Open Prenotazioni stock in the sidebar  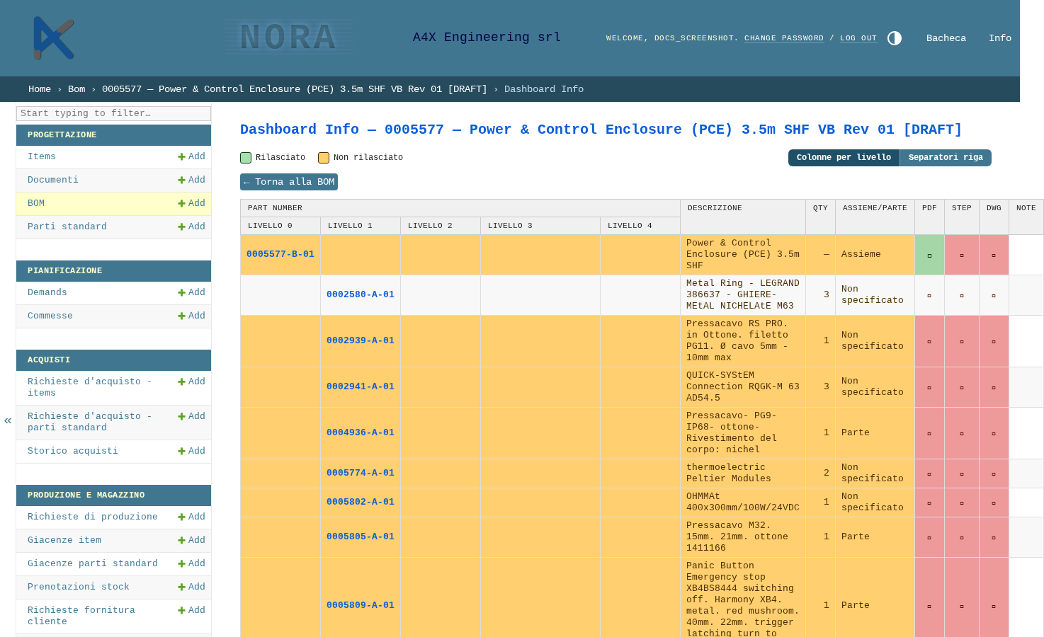tap(79, 587)
